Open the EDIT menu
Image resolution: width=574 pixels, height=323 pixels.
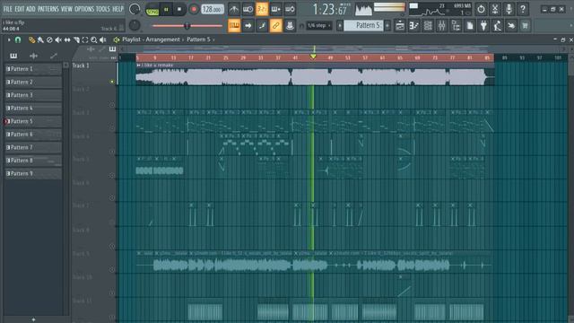pyautogui.click(x=20, y=9)
